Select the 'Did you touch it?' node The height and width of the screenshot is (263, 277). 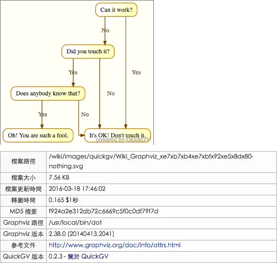pos(88,51)
